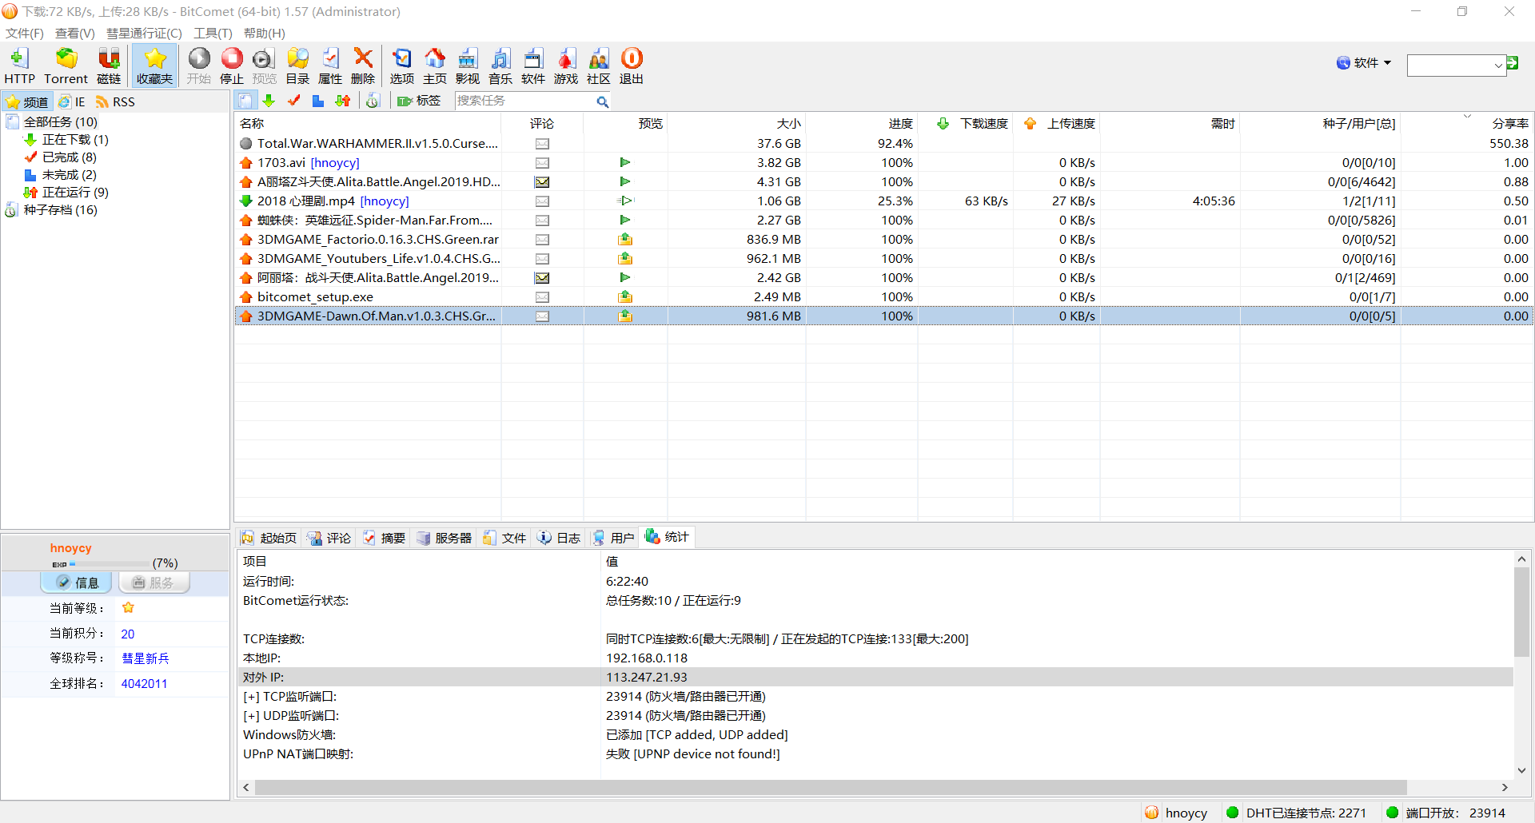Select the Total.War.WARHAMMER.II task row
Viewport: 1535px width, 823px height.
pyautogui.click(x=883, y=144)
